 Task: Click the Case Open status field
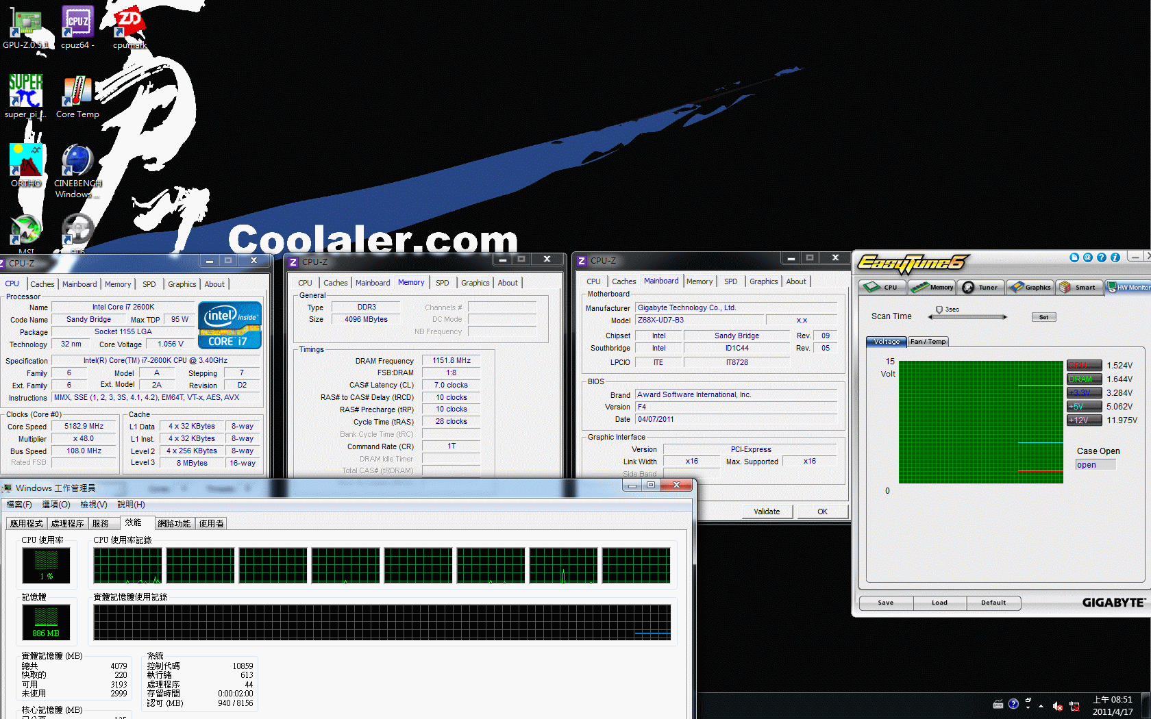pyautogui.click(x=1096, y=465)
